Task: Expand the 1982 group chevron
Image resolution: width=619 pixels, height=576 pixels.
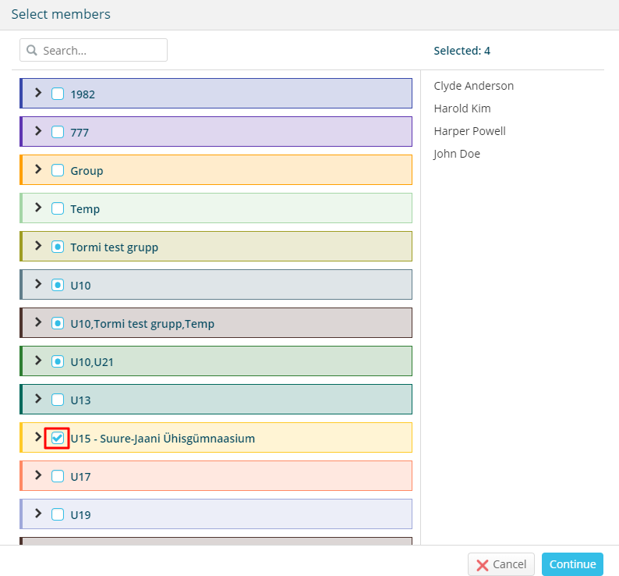Action: coord(38,93)
